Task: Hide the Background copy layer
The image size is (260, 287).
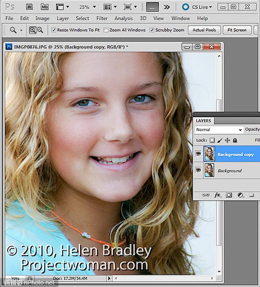Action: pyautogui.click(x=198, y=154)
